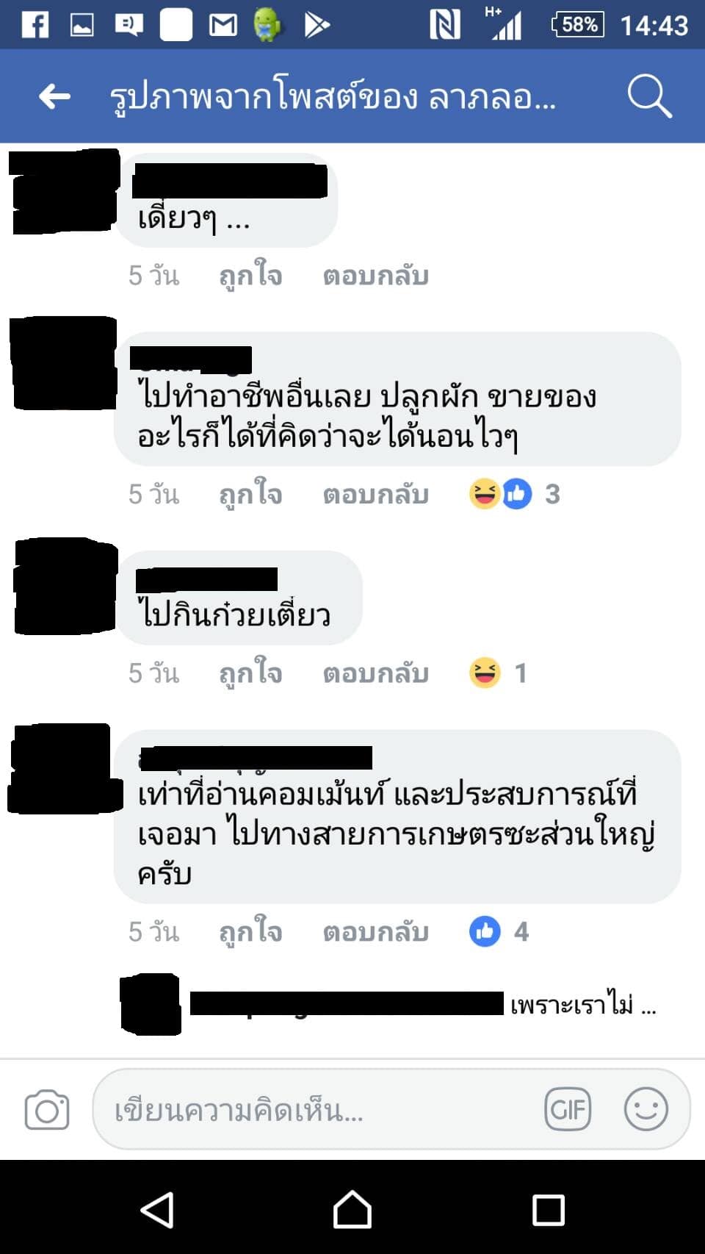Like the ไปกินก๋วยเตี๋ยว comment with ถูกใจ
Image resolution: width=705 pixels, height=1254 pixels.
tap(250, 673)
